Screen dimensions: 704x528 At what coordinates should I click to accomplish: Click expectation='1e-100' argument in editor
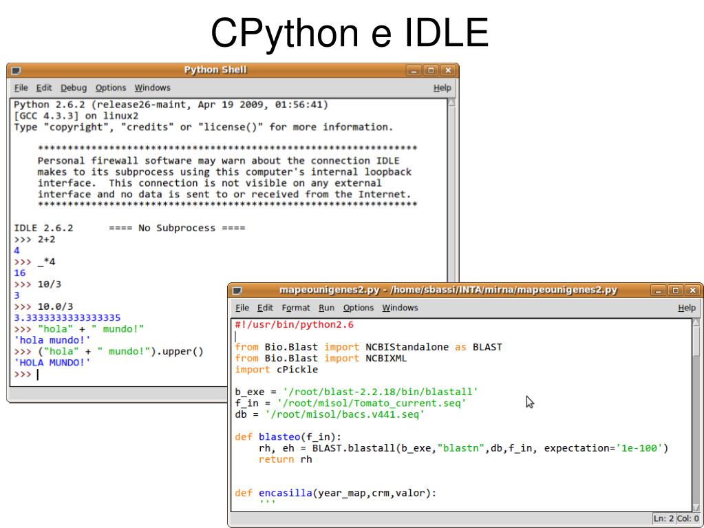click(x=604, y=448)
